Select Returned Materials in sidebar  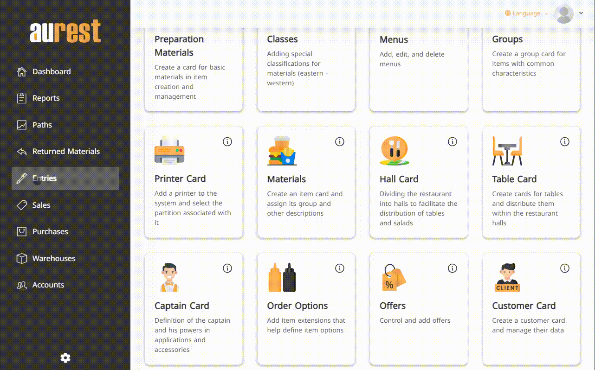coord(66,151)
